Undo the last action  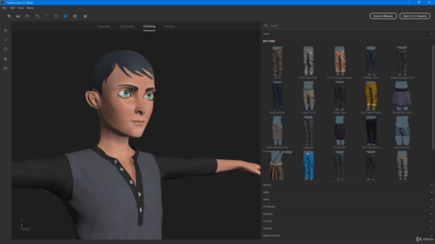coord(37,16)
